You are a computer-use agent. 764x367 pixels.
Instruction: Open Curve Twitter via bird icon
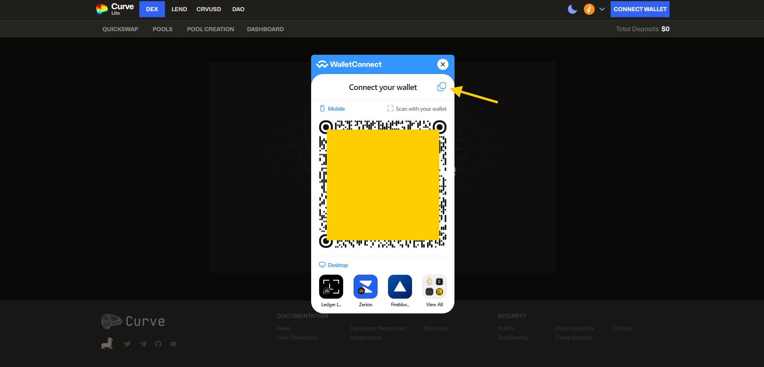coord(127,344)
